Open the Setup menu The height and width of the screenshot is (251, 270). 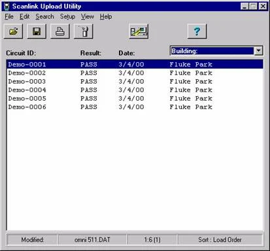click(x=67, y=16)
